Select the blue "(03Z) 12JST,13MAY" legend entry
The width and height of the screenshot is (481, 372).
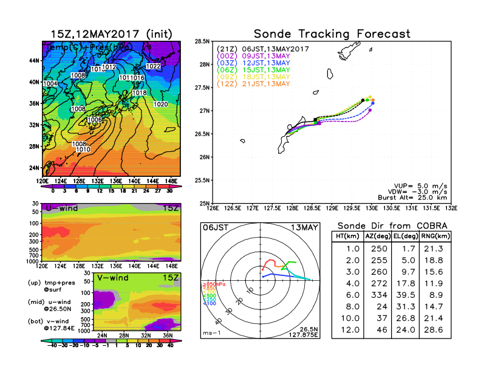click(x=253, y=63)
